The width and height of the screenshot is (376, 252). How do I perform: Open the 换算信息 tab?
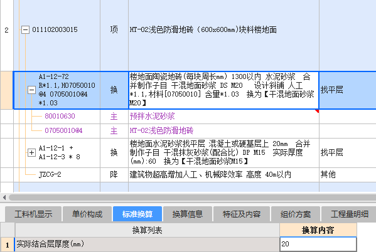click(x=188, y=214)
